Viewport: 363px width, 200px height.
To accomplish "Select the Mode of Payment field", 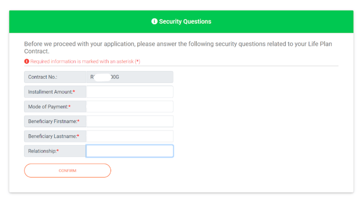I will click(x=130, y=107).
